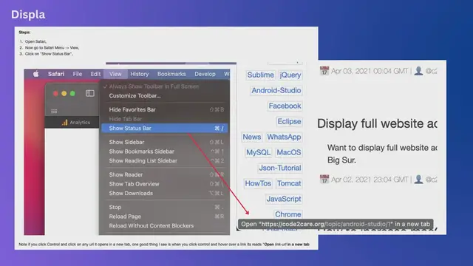473x266 pixels.
Task: Choose Reload Without Content Blockers
Action: click(x=164, y=226)
